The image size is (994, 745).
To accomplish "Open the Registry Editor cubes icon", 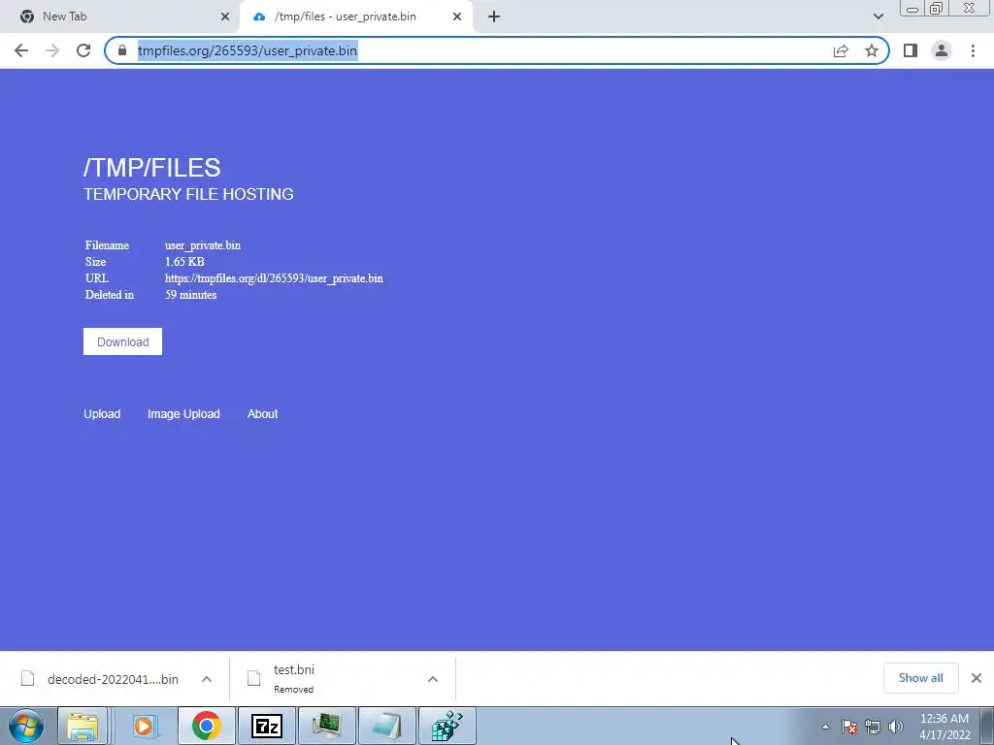I will [447, 726].
